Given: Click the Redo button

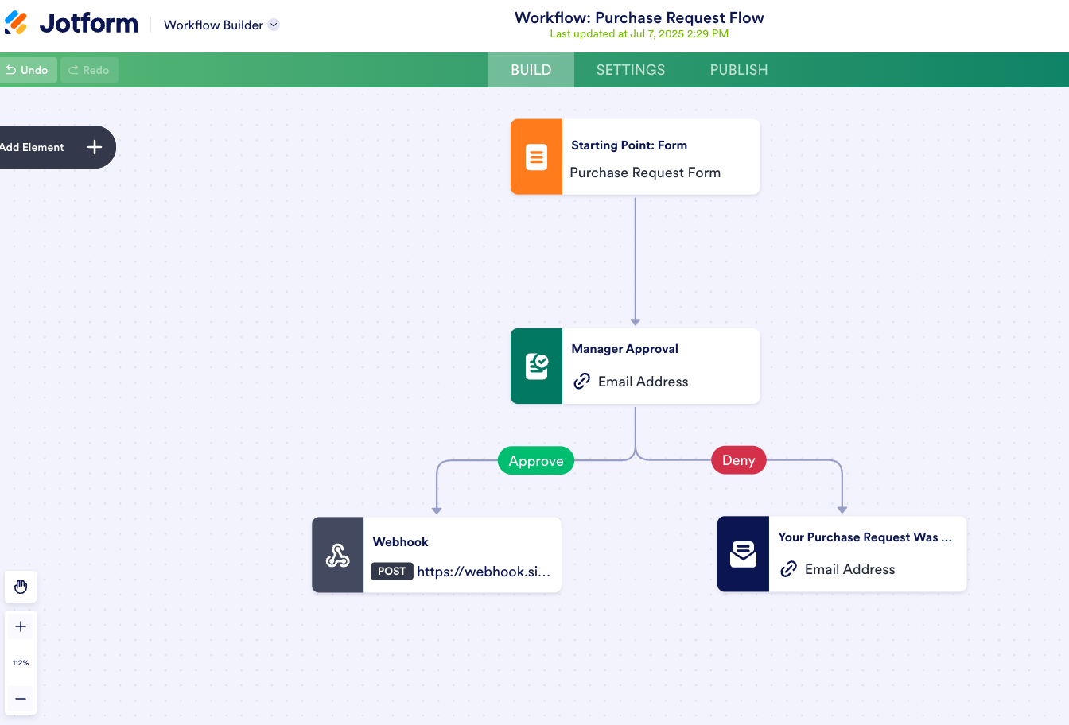Looking at the screenshot, I should point(89,70).
